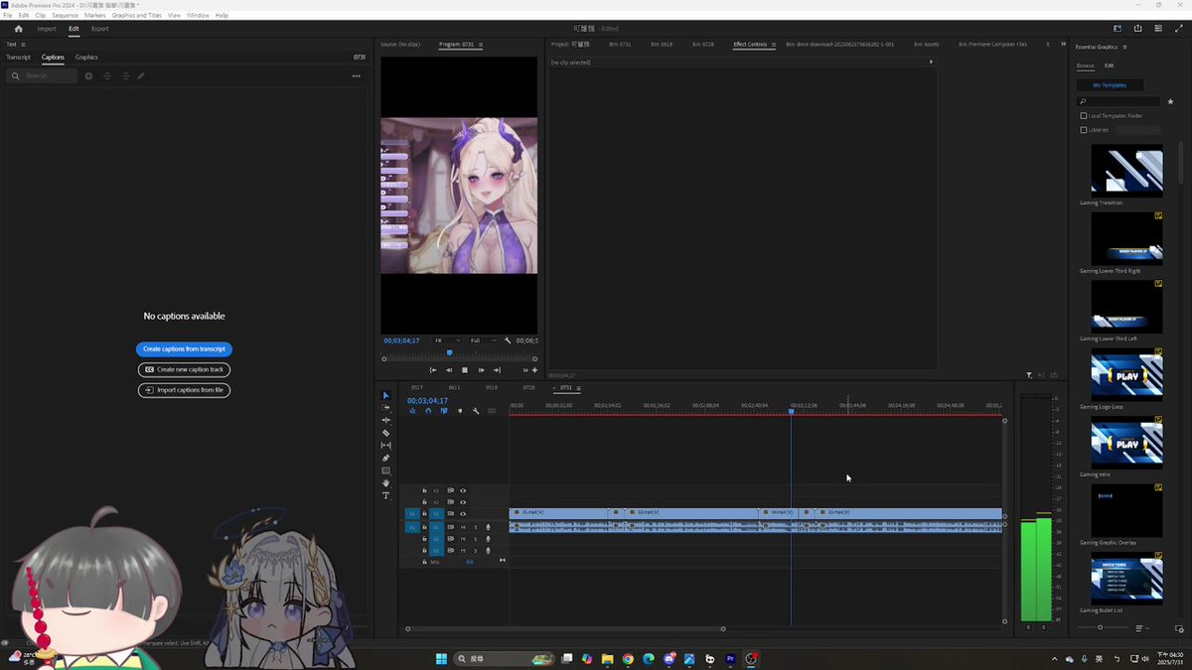Viewport: 1192px width, 670px height.
Task: Select the Selection tool in timeline toolbar
Action: tap(386, 395)
